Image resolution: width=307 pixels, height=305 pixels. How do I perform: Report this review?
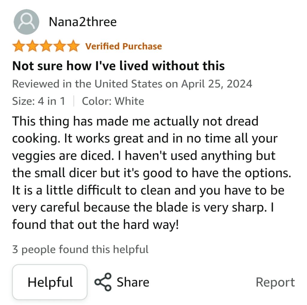275,282
